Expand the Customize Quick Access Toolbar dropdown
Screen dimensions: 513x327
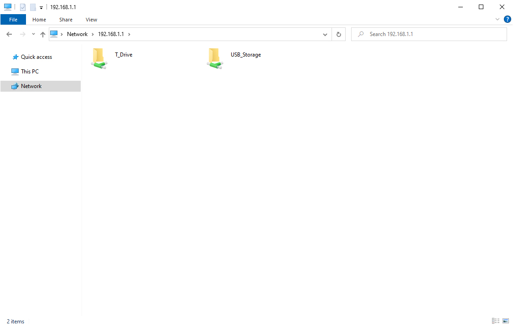click(41, 8)
